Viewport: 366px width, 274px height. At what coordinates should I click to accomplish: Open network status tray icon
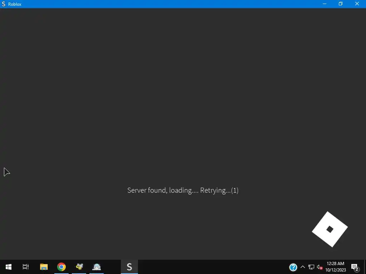(311, 267)
